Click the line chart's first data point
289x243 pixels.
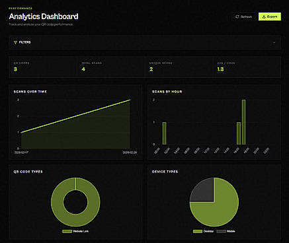(x=21, y=132)
